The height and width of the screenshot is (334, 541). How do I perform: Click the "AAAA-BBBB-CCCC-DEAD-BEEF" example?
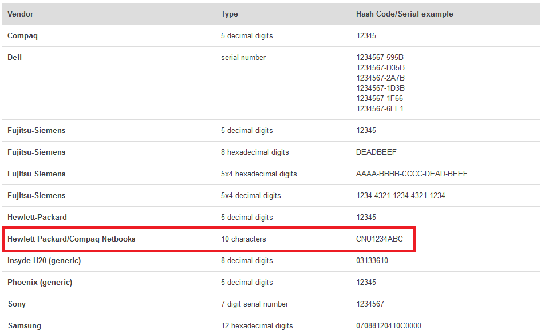pos(412,174)
